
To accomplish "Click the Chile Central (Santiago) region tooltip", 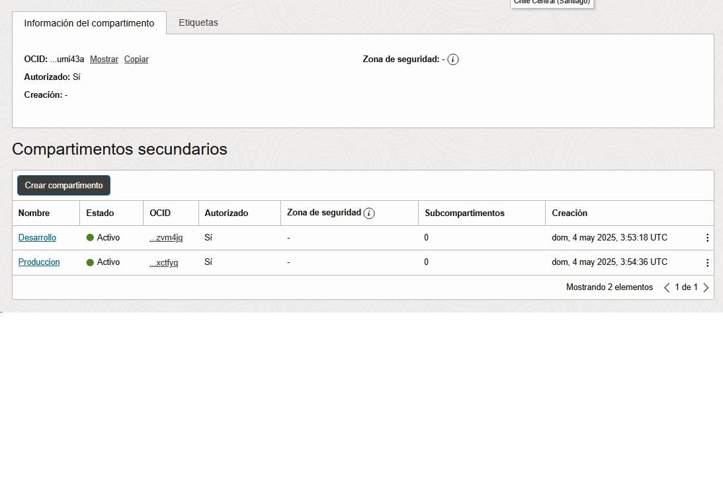I will tap(552, 3).
